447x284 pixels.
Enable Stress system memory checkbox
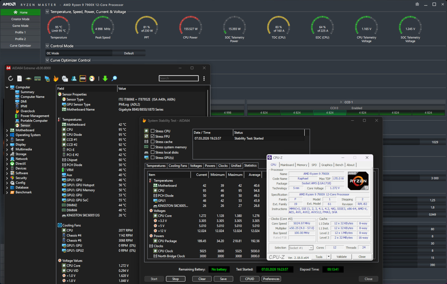[x=153, y=147]
